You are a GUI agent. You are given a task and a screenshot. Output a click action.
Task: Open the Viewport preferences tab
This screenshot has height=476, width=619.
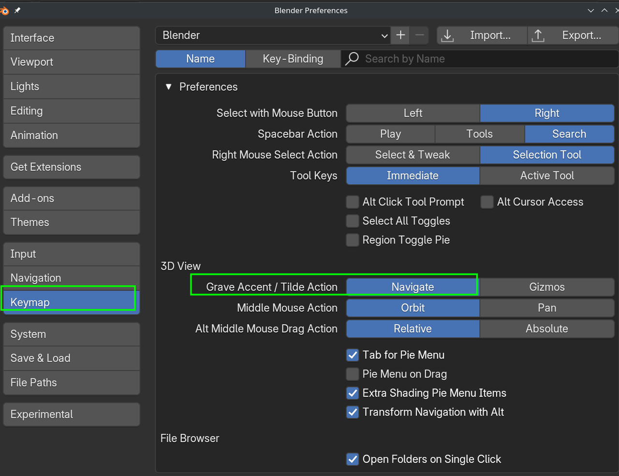click(x=72, y=62)
